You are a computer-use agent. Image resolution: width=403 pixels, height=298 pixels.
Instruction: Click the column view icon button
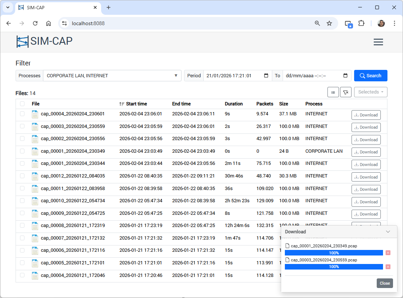333,92
